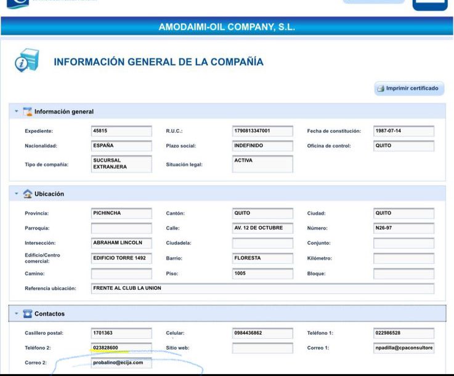Viewport: 454px width, 376px height.
Task: Click the Cantón field QUITO
Action: pos(262,213)
